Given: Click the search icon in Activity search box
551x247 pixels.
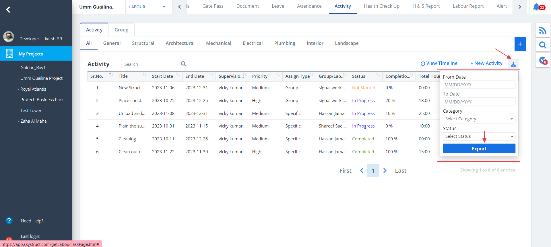Looking at the screenshot, I should [x=183, y=64].
